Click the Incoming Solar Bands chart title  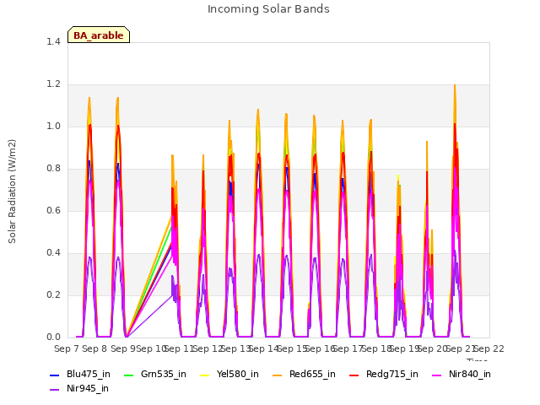(268, 9)
